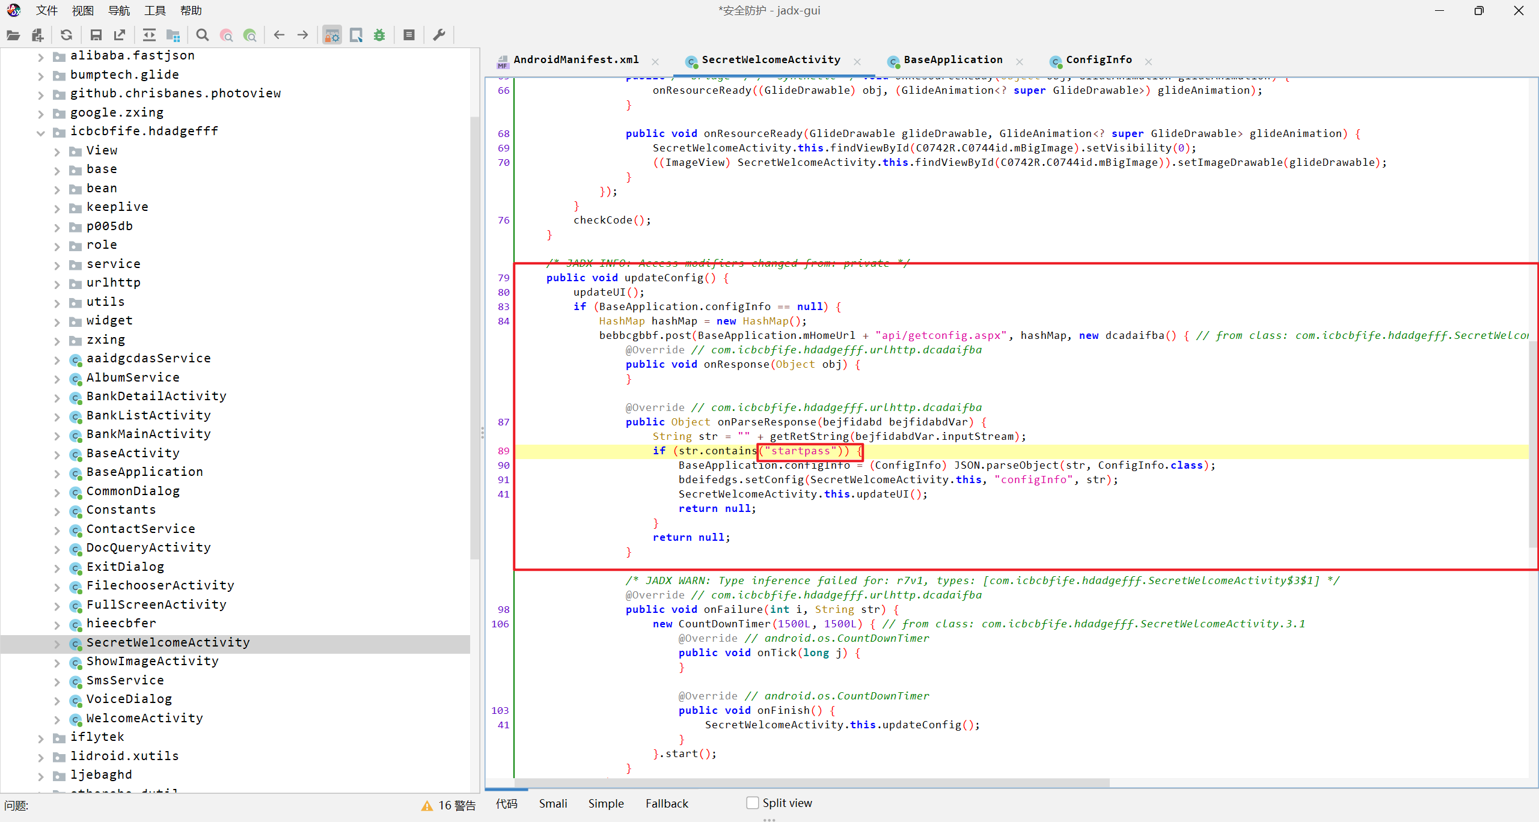Screen dimensions: 1539x822
Task: Open the 导航 menu
Action: point(118,10)
